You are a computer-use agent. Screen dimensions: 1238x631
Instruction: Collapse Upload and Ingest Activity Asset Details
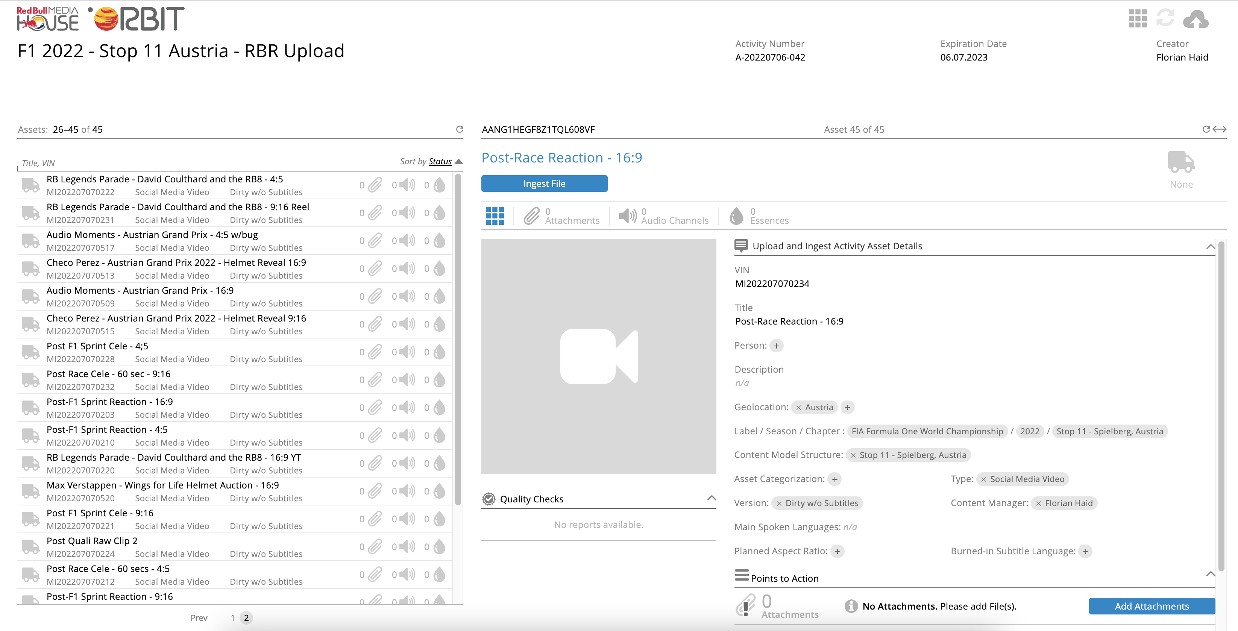[x=1210, y=247]
